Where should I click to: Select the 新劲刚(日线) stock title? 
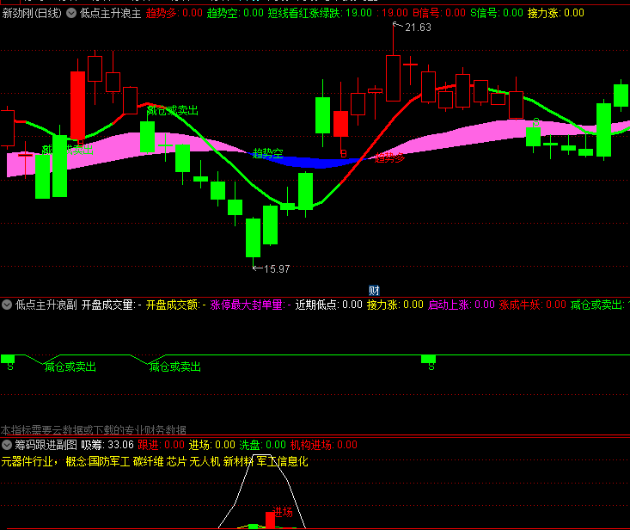(x=32, y=13)
